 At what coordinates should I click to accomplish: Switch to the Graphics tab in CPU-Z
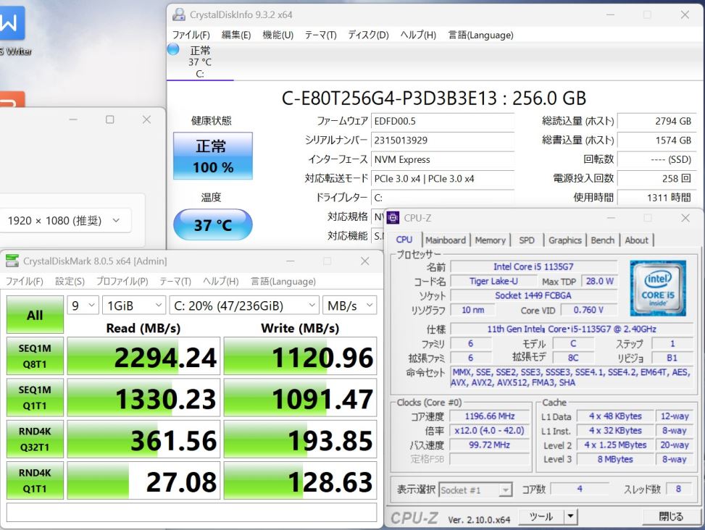tap(565, 240)
